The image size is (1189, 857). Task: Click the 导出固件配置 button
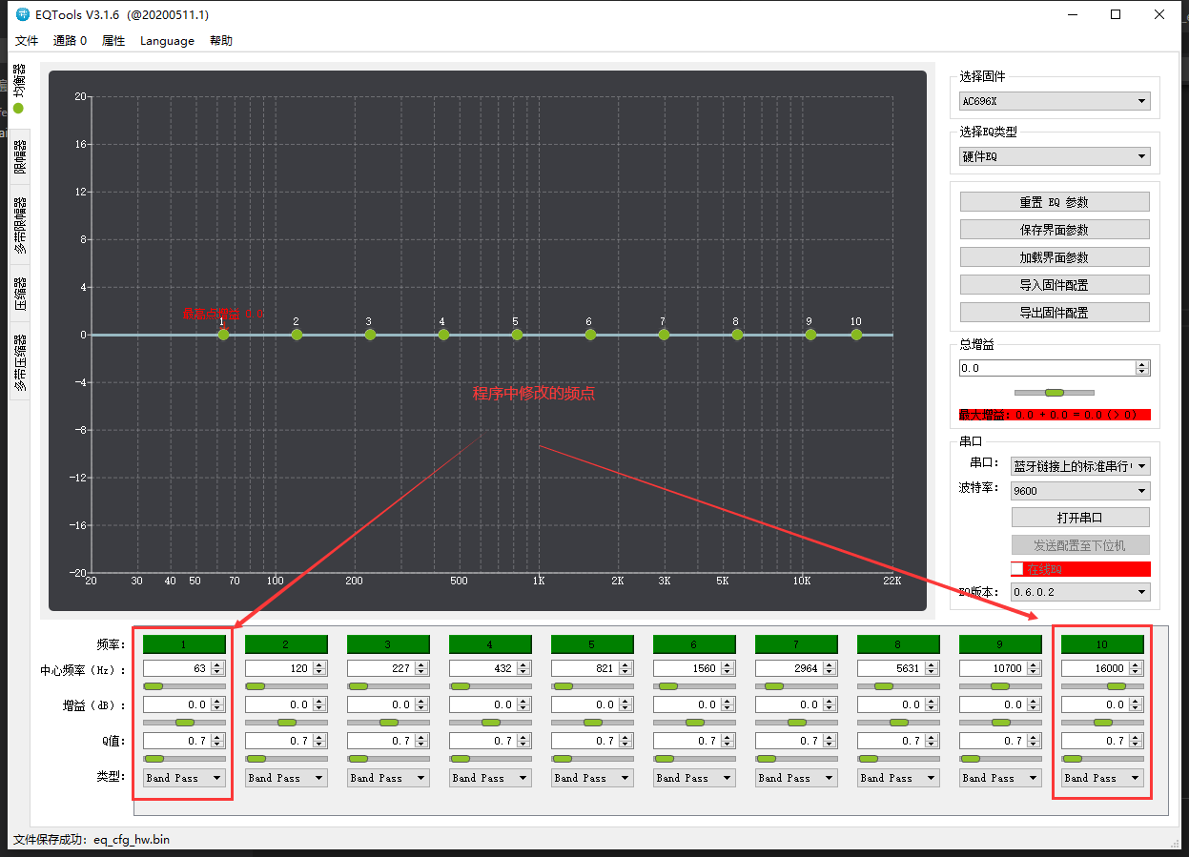(x=1055, y=313)
